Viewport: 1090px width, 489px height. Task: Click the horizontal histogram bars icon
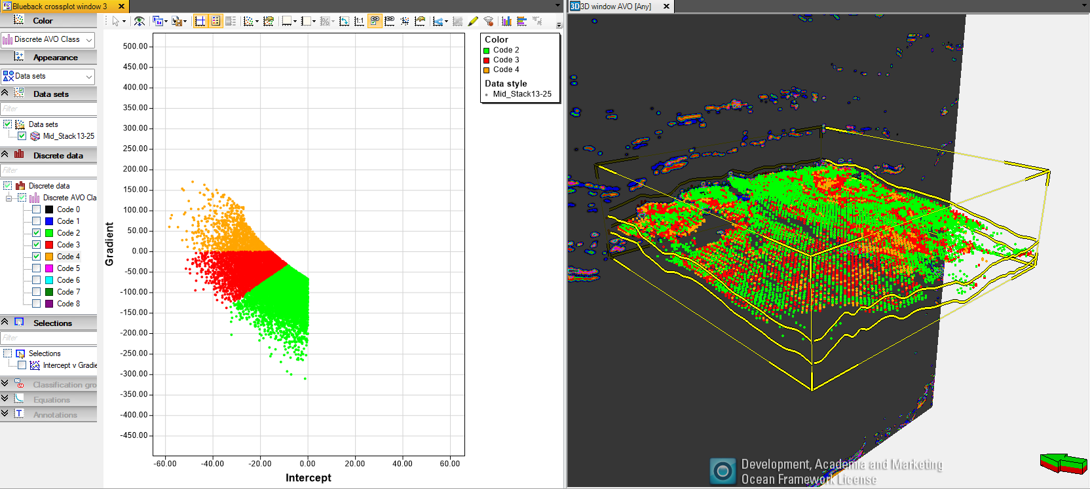coord(521,21)
